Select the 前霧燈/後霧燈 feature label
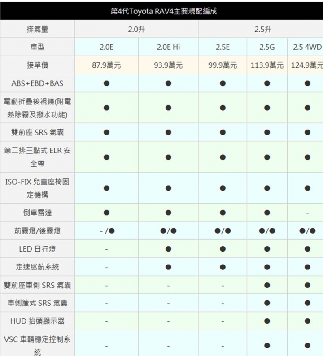This screenshot has width=323, height=356. (38, 230)
